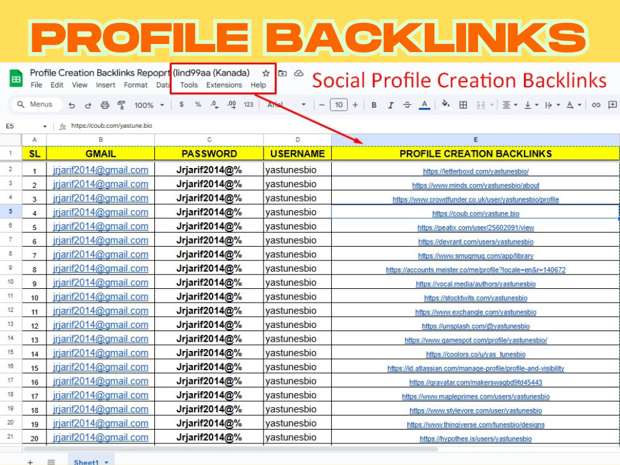This screenshot has width=620, height=465.
Task: Open the zoom level dropdown
Action: 149,104
